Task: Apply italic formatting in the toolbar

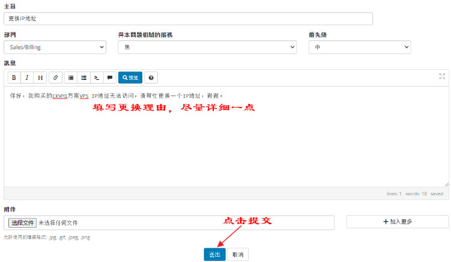Action: click(x=27, y=78)
